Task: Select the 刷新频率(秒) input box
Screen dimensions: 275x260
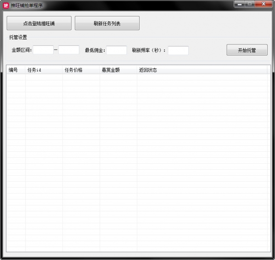Action: (x=178, y=50)
